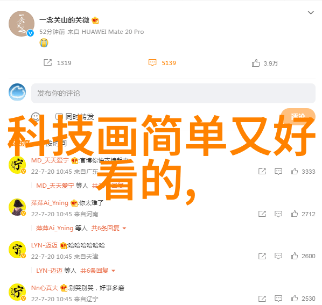322x305 pixels.
Task: Tick the 同时转发 checkbox
Action: 59,117
